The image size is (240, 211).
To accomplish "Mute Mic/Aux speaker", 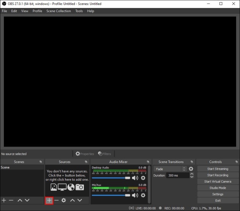I will 135,195.
